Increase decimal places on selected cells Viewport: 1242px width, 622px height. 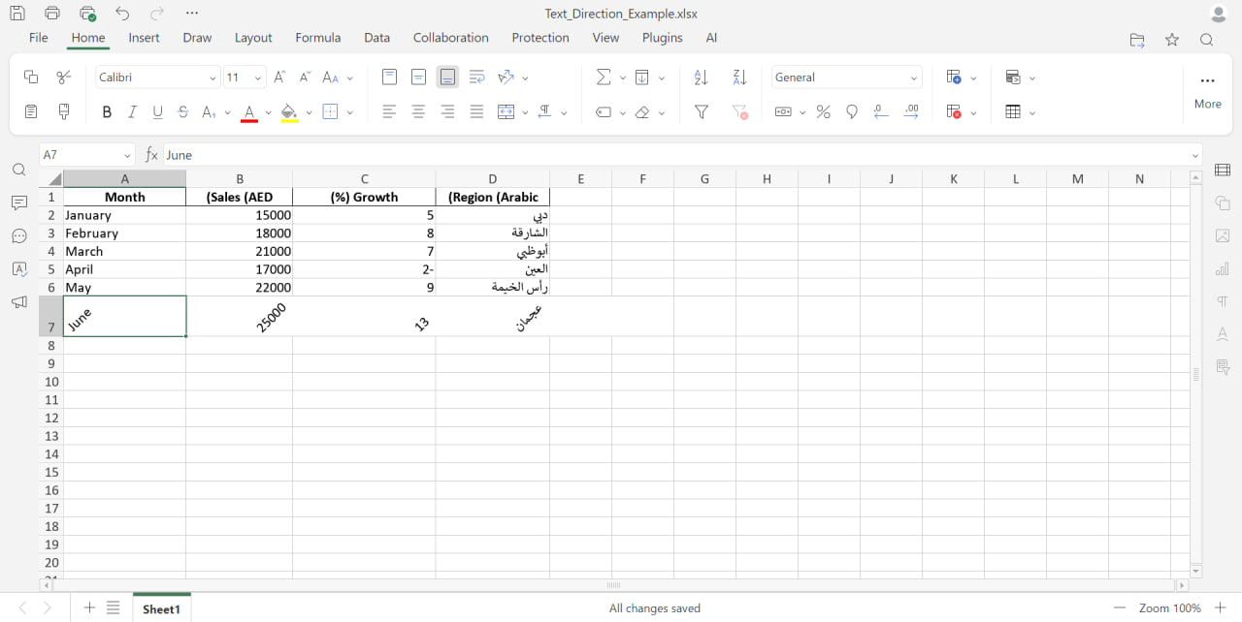coord(911,111)
